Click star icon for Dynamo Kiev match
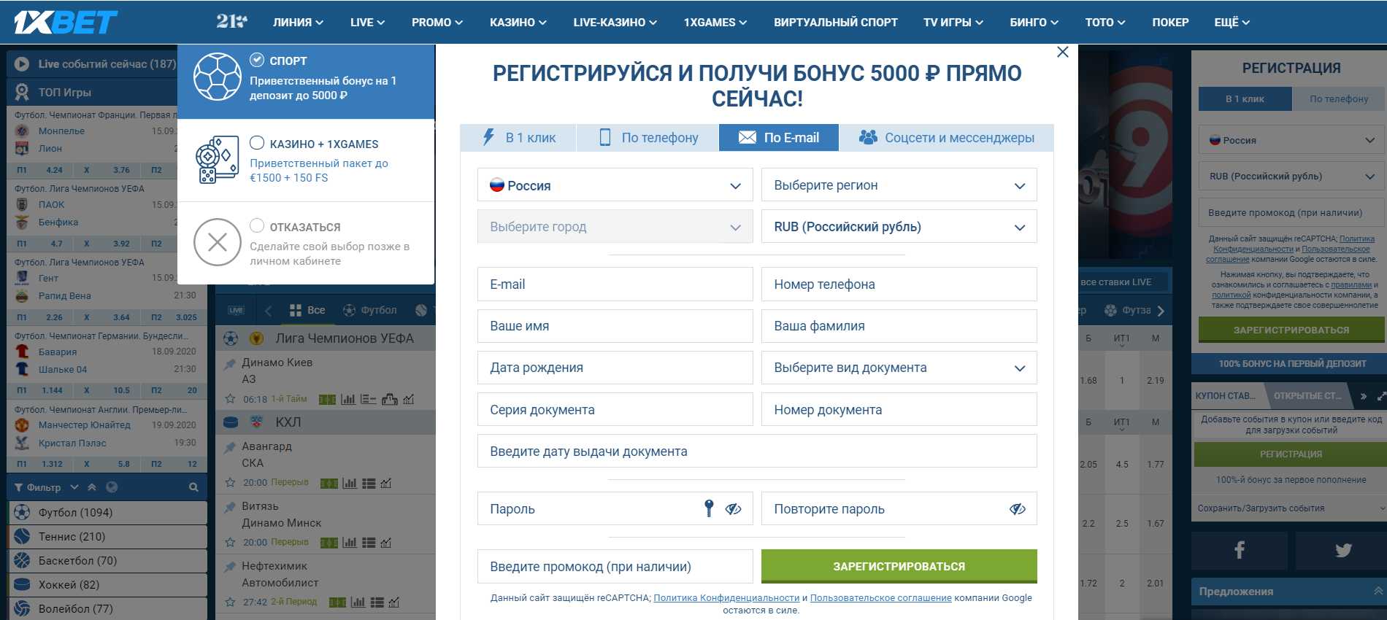 click(x=231, y=399)
